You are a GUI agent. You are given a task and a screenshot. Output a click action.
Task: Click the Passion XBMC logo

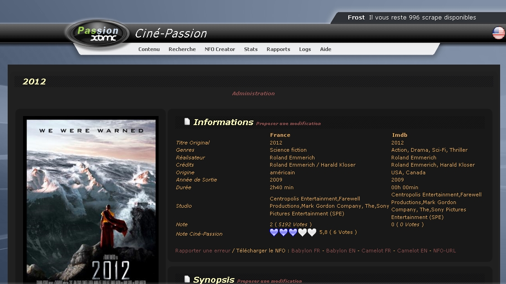click(x=98, y=34)
